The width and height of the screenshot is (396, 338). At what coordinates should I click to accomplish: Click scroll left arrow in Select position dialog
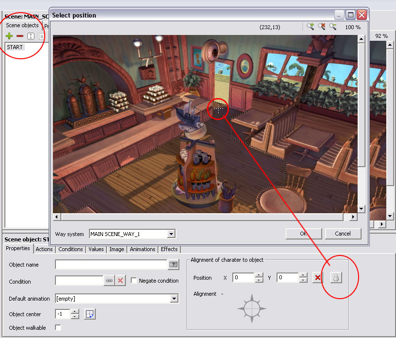coord(56,217)
